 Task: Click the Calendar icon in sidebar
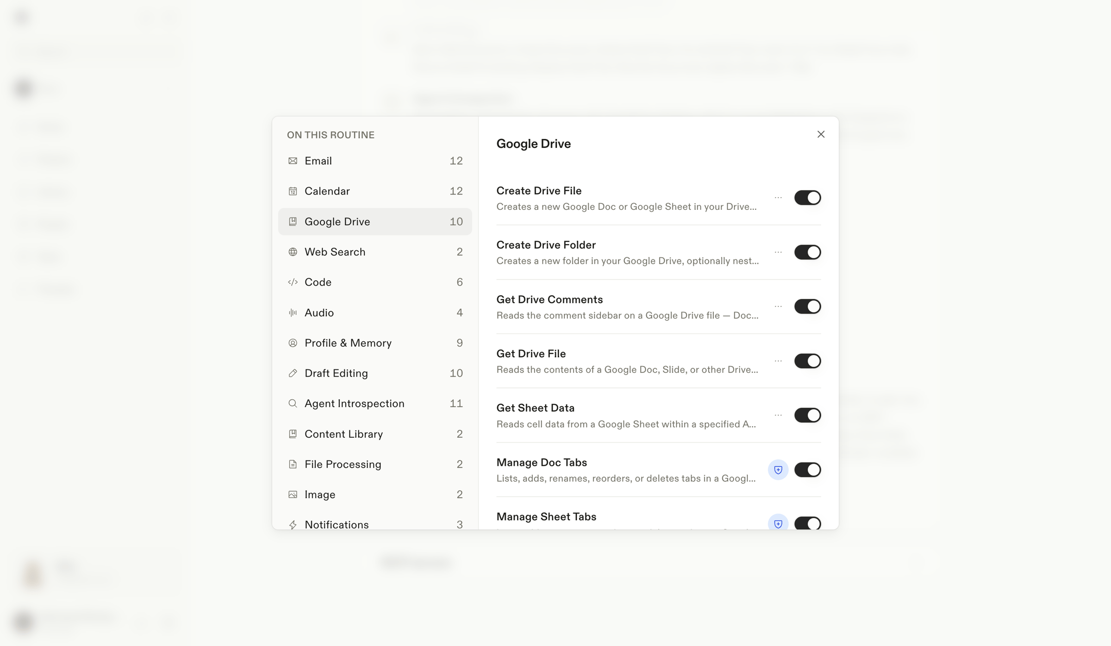pos(293,191)
